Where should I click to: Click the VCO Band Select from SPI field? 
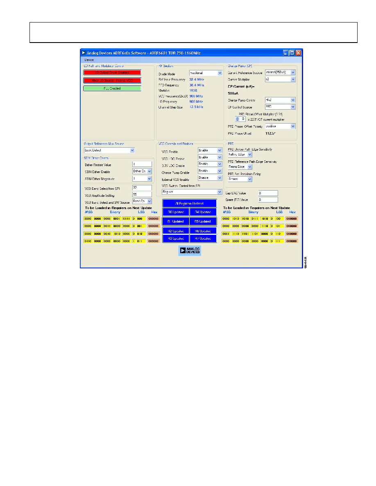(142, 187)
